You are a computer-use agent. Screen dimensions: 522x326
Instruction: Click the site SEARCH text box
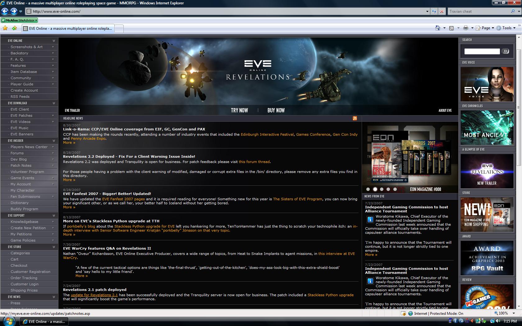click(x=482, y=51)
